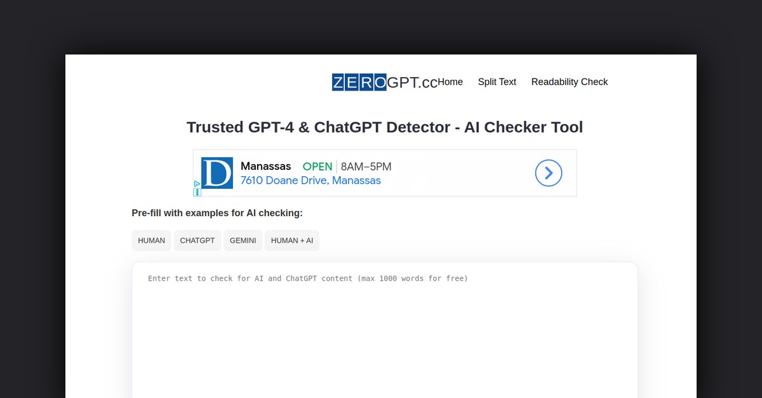This screenshot has height=398, width=762.
Task: Click the Trusted GPT-4 Detector heading
Action: coord(384,127)
